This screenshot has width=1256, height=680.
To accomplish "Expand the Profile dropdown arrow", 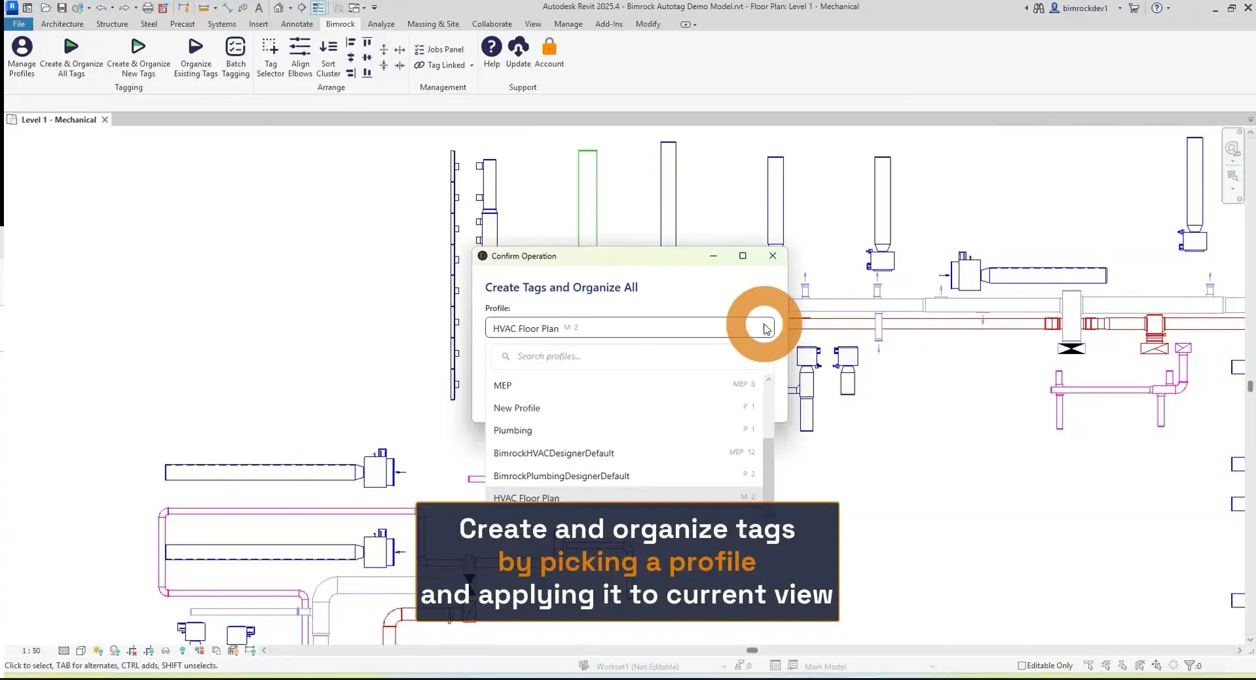I will pos(766,328).
